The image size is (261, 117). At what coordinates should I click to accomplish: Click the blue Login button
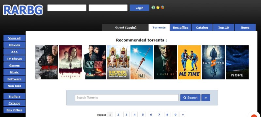point(139,8)
